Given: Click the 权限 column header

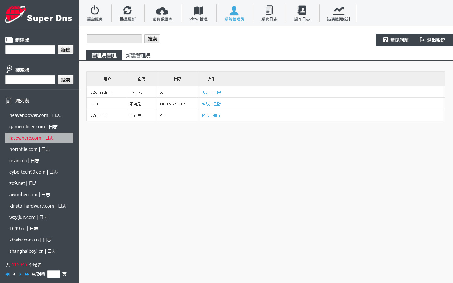Looking at the screenshot, I should 177,79.
